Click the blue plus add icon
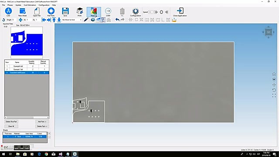Screen dimensions: 279x157 93,20
